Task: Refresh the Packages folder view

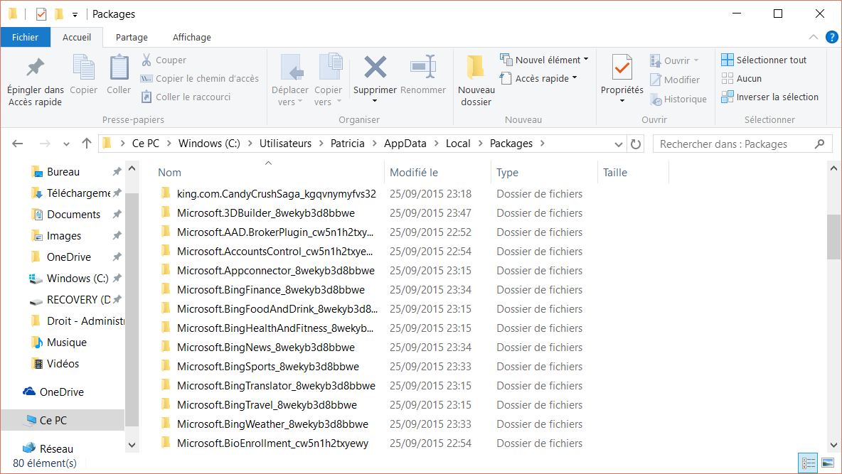Action: (636, 144)
